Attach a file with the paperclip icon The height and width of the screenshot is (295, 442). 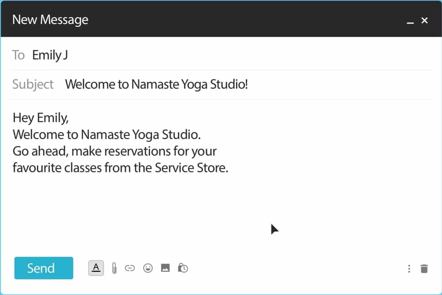114,268
